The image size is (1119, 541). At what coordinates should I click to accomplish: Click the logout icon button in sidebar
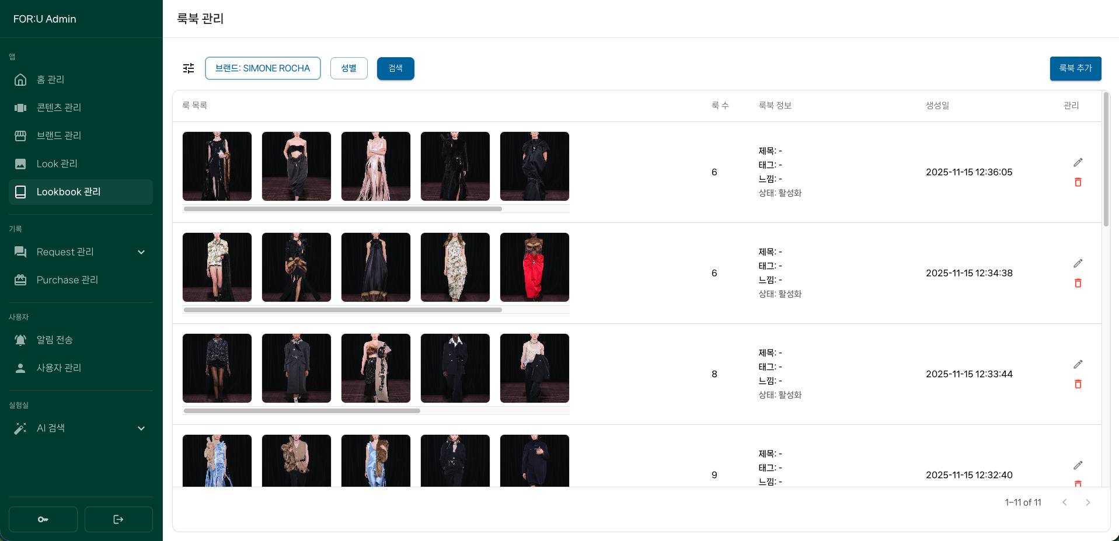pyautogui.click(x=118, y=519)
